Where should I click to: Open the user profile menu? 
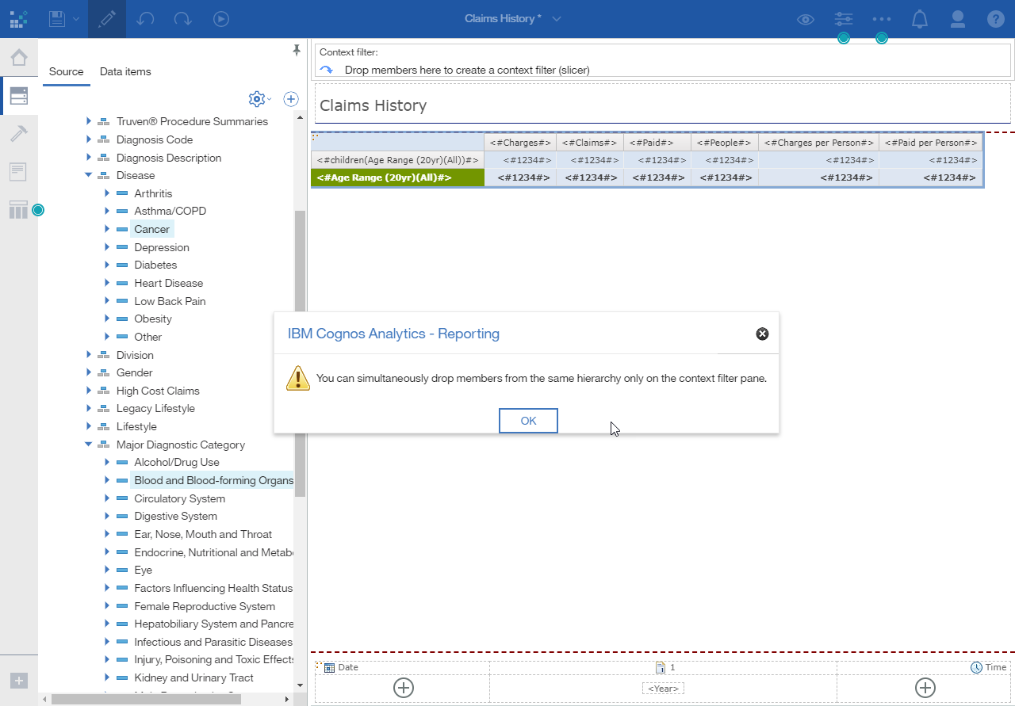[x=958, y=19]
